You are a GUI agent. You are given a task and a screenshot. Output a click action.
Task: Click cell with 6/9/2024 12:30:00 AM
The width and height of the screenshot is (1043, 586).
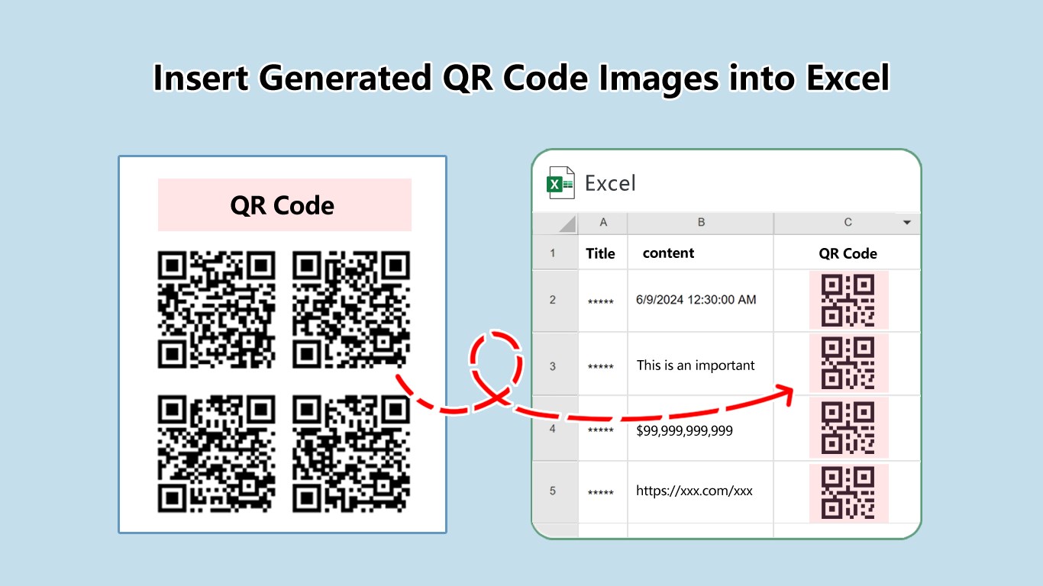[x=701, y=301]
